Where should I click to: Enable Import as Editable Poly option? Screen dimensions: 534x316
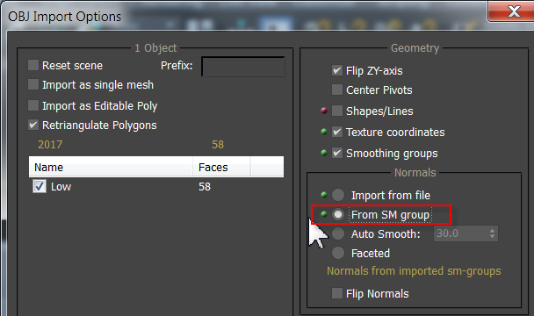[x=33, y=105]
